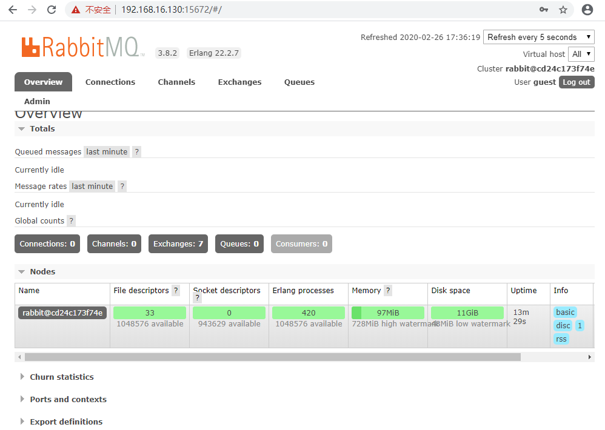
Task: Click the Erlang processes 420 bar
Action: click(x=309, y=313)
